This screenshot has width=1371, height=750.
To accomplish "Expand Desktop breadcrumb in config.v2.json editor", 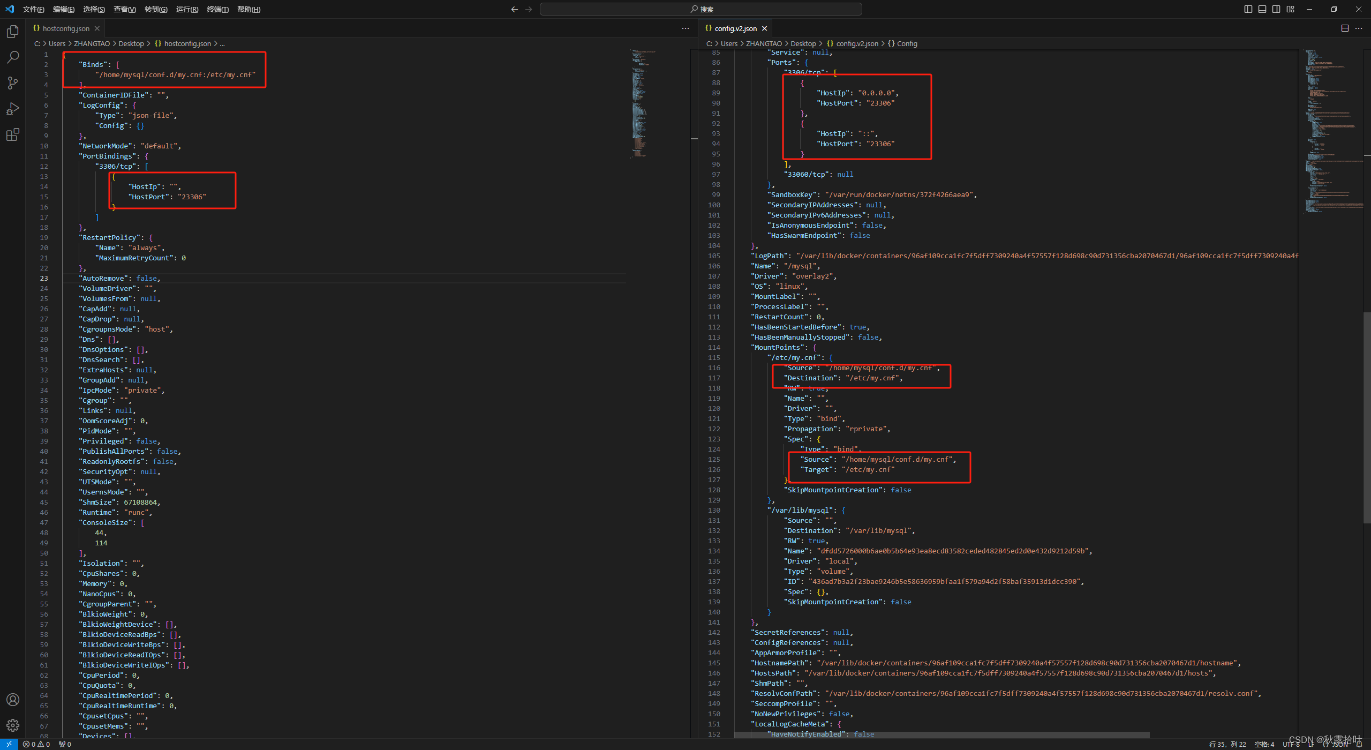I will pos(803,43).
